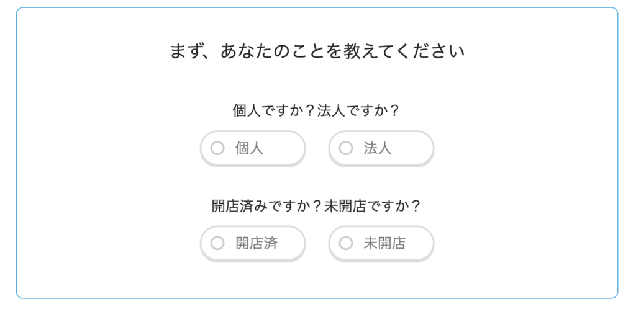Answer that you are a corporation (法人)
Viewport: 636px width, 312px height.
click(x=381, y=148)
